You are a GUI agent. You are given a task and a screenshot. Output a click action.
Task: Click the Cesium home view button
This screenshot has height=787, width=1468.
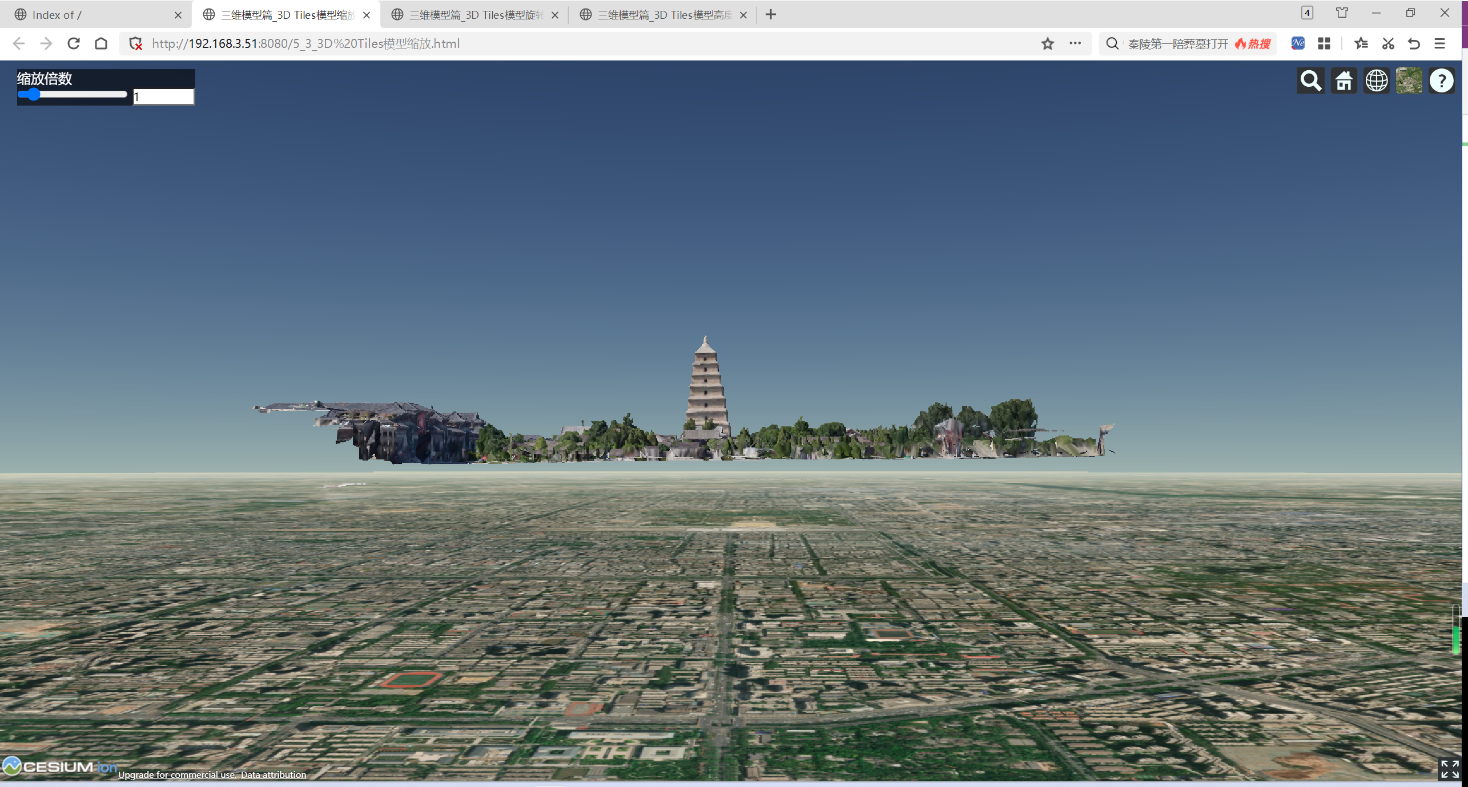[1344, 81]
